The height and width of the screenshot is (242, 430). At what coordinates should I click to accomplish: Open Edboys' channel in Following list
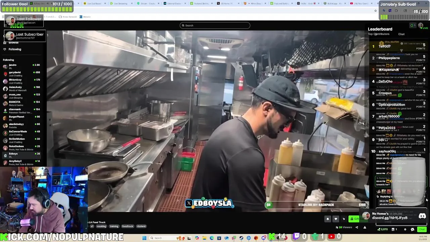pos(21,155)
